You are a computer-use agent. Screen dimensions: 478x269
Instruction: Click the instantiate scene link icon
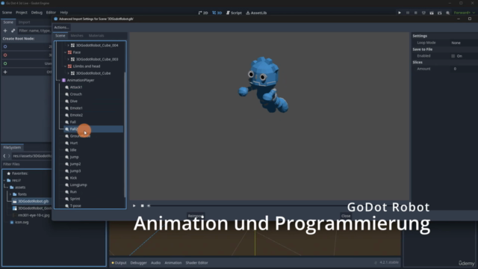(13, 31)
